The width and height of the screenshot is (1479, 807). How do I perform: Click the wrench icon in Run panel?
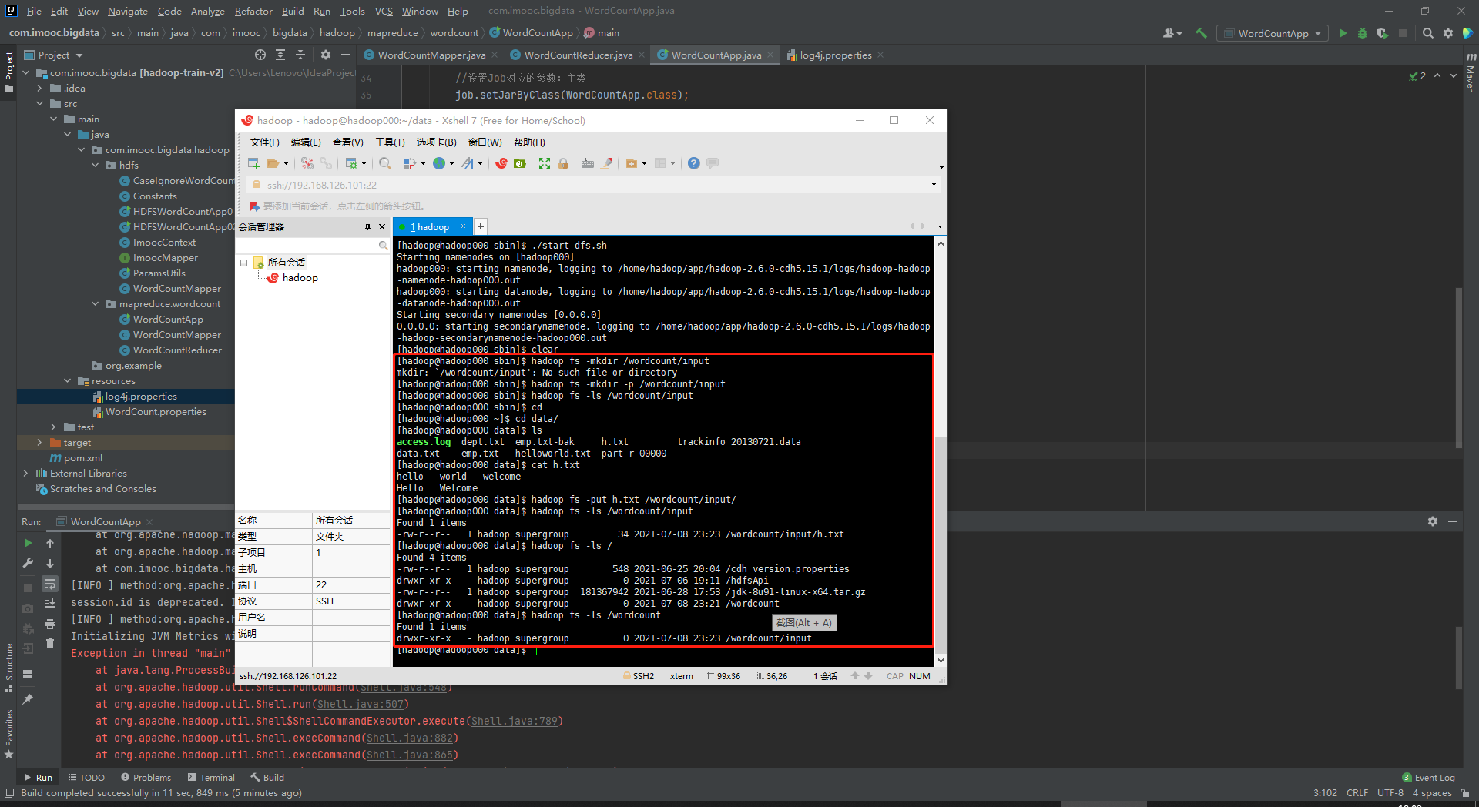tap(28, 563)
